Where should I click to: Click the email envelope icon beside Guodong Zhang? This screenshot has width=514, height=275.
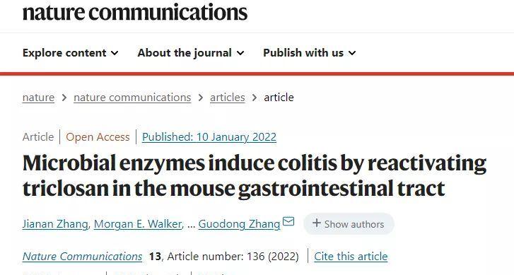click(x=288, y=222)
